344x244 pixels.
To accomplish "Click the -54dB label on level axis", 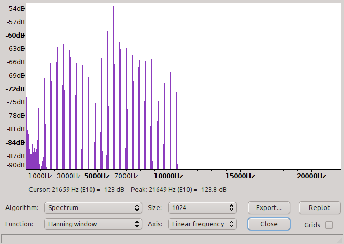I will [x=16, y=9].
